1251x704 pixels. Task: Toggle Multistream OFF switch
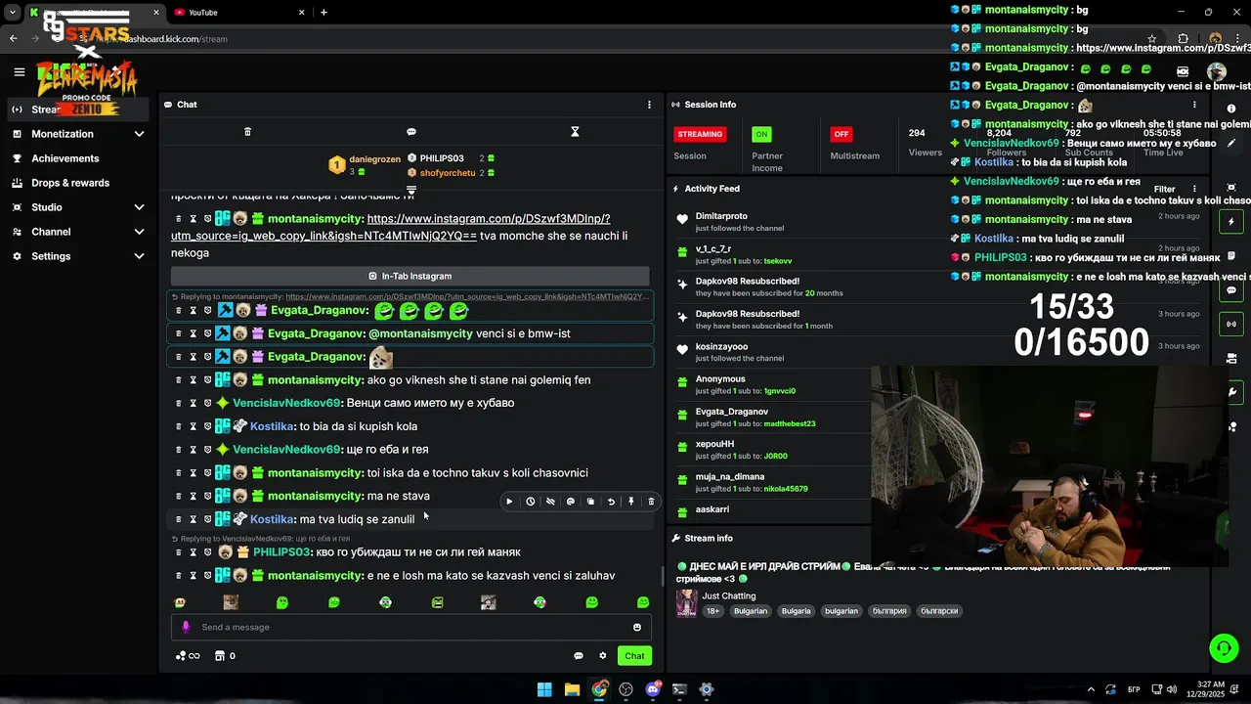coord(841,134)
